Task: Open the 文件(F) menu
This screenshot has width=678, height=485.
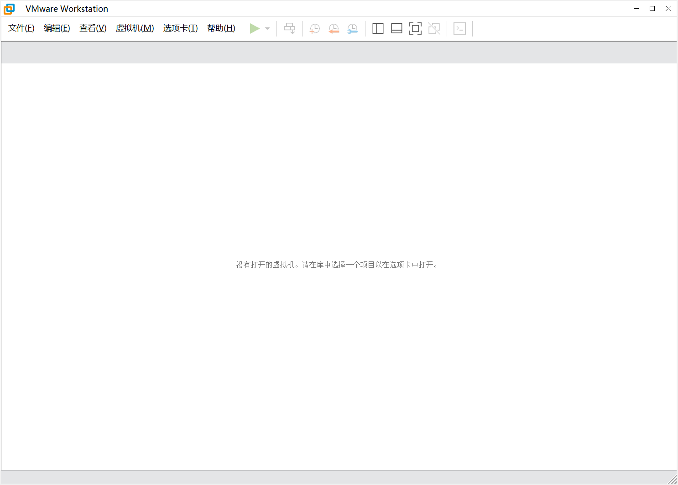Action: (21, 28)
